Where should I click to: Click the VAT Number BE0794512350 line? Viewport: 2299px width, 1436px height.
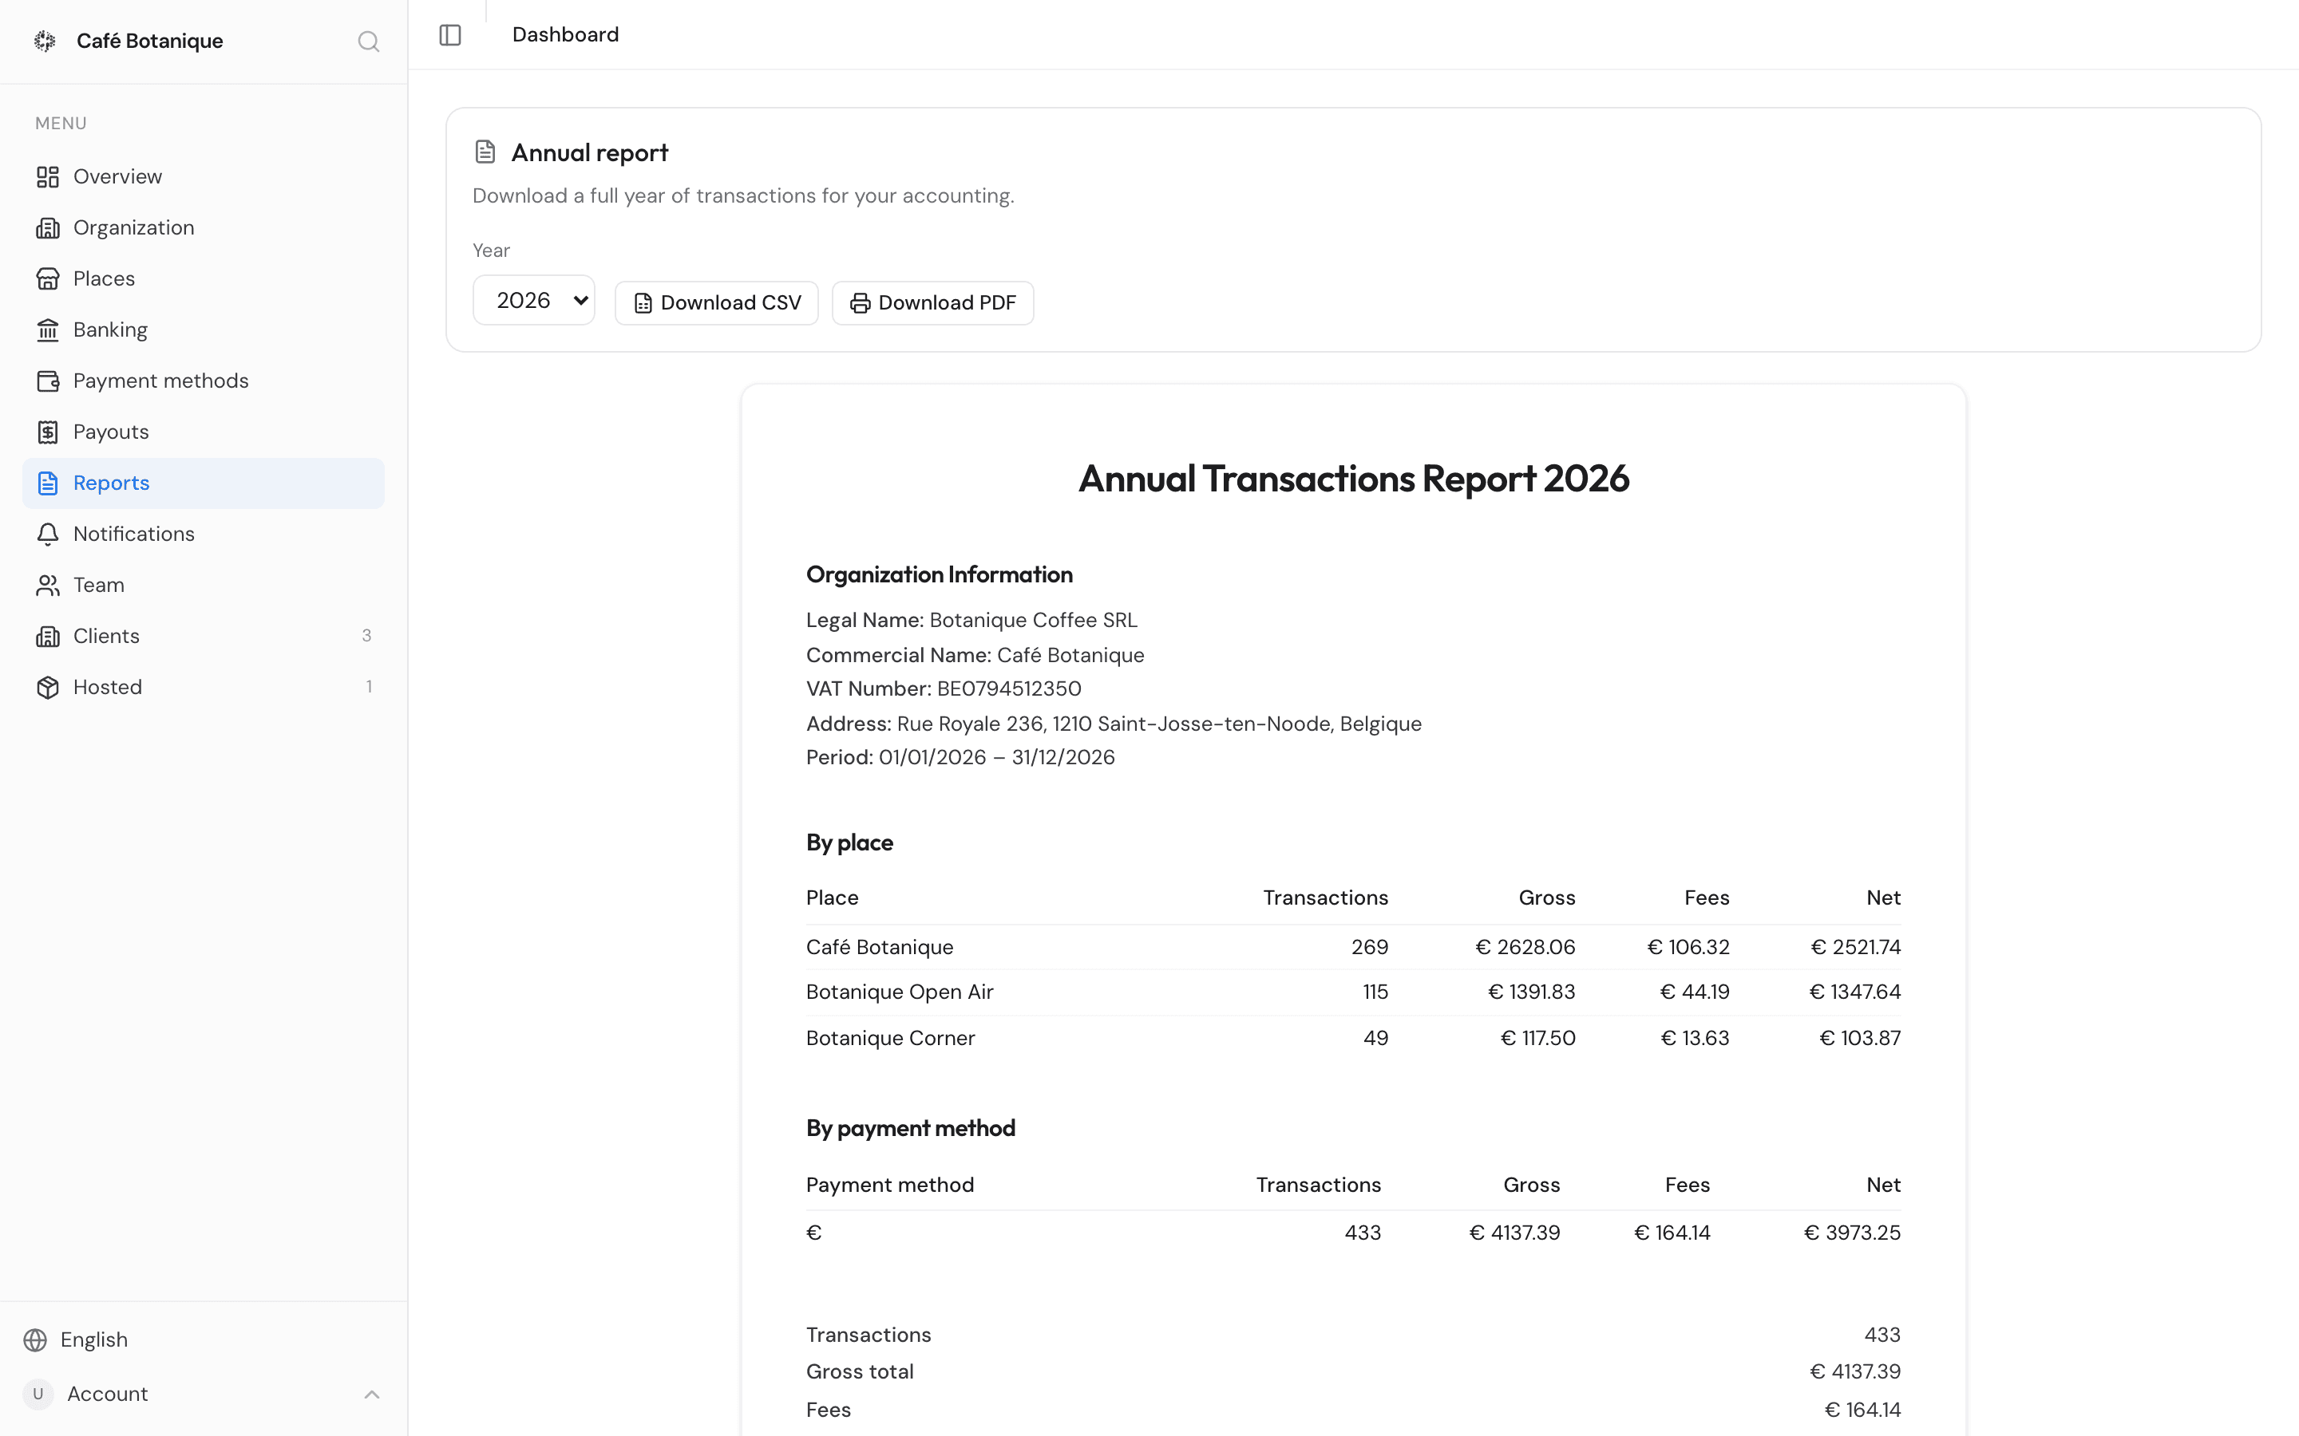944,688
